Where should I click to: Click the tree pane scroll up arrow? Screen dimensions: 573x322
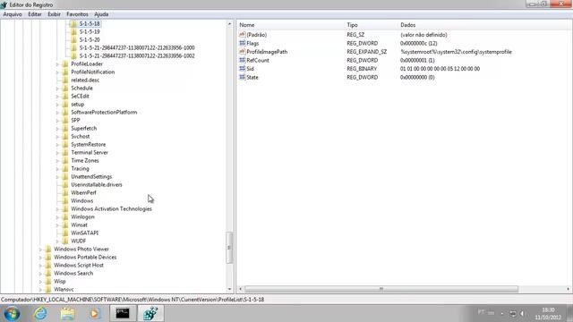[x=229, y=24]
